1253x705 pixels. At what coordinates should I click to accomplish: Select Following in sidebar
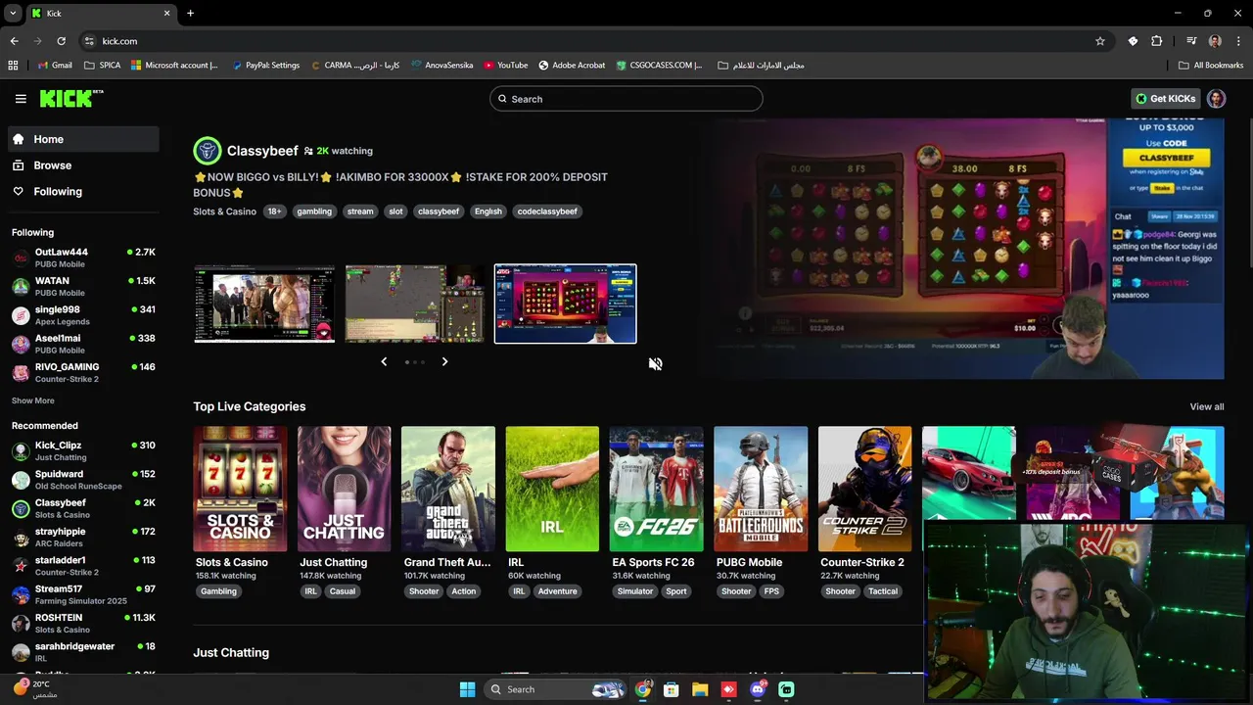83,192
